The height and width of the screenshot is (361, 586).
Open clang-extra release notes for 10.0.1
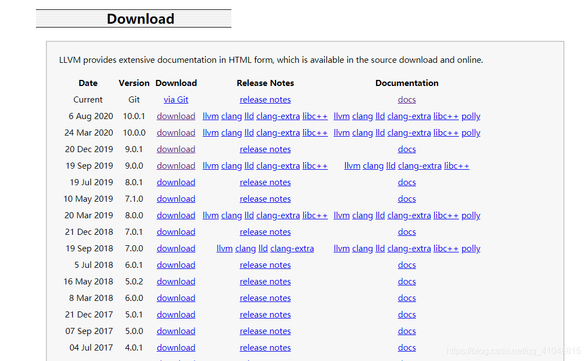click(278, 116)
